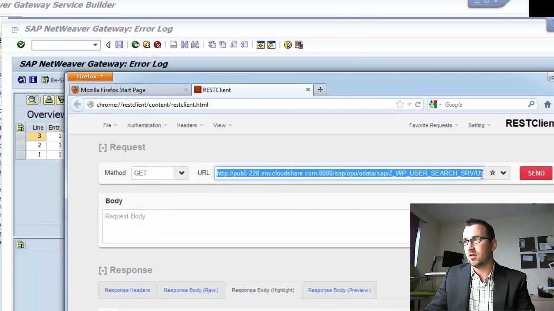
Task: Click the green checkmark Enter icon in SAP toolbar
Action: click(x=21, y=44)
